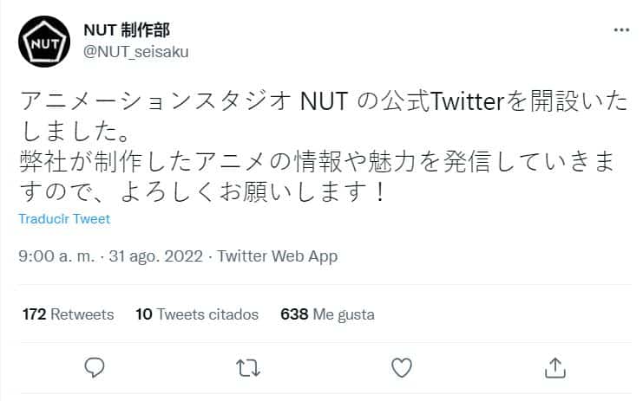
Task: Like the tweet with the heart icon
Action: click(x=401, y=368)
